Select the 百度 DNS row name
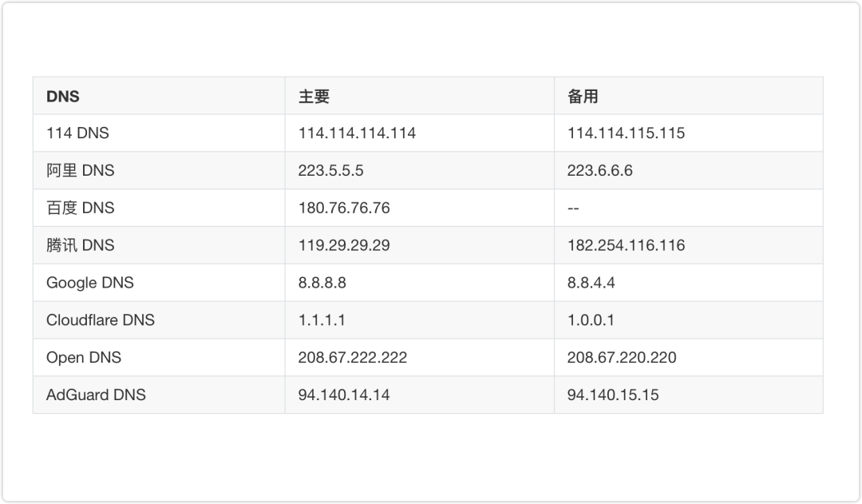862x504 pixels. click(x=81, y=208)
